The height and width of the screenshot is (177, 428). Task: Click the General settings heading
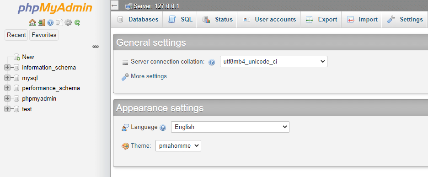click(151, 43)
